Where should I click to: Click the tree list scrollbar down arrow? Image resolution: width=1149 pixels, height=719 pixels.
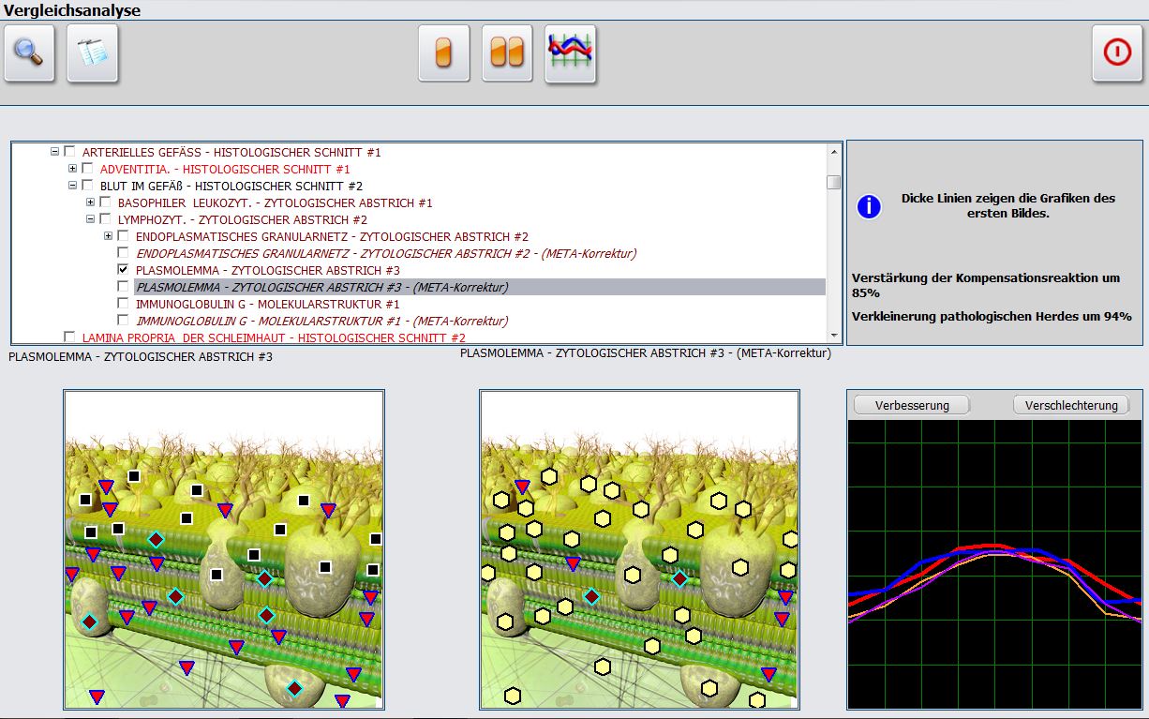(833, 335)
